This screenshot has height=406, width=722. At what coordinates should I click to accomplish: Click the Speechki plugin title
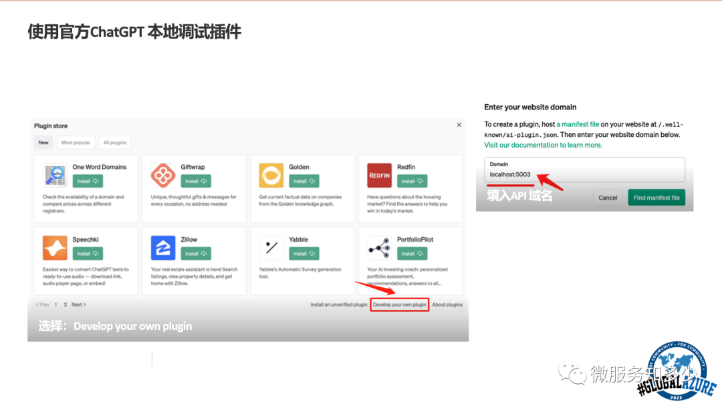click(x=85, y=240)
